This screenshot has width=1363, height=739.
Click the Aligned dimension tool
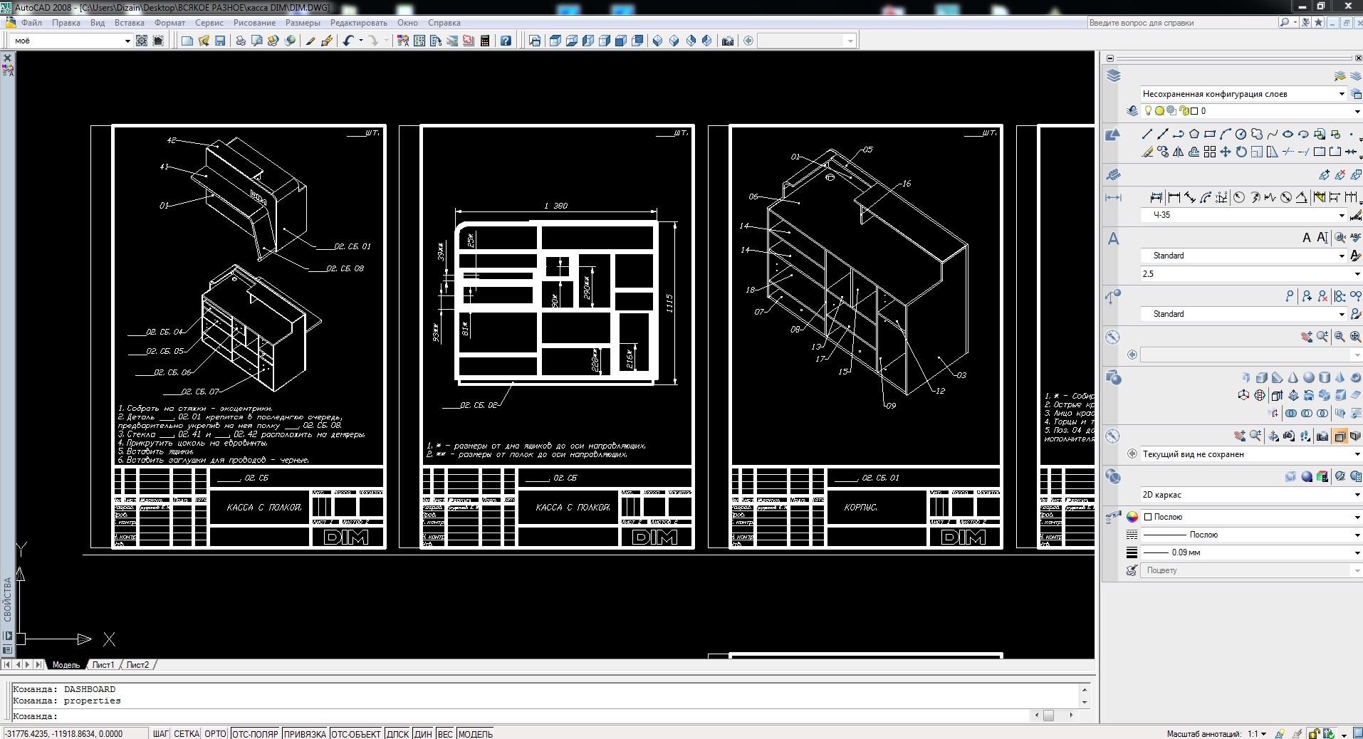click(x=1189, y=197)
